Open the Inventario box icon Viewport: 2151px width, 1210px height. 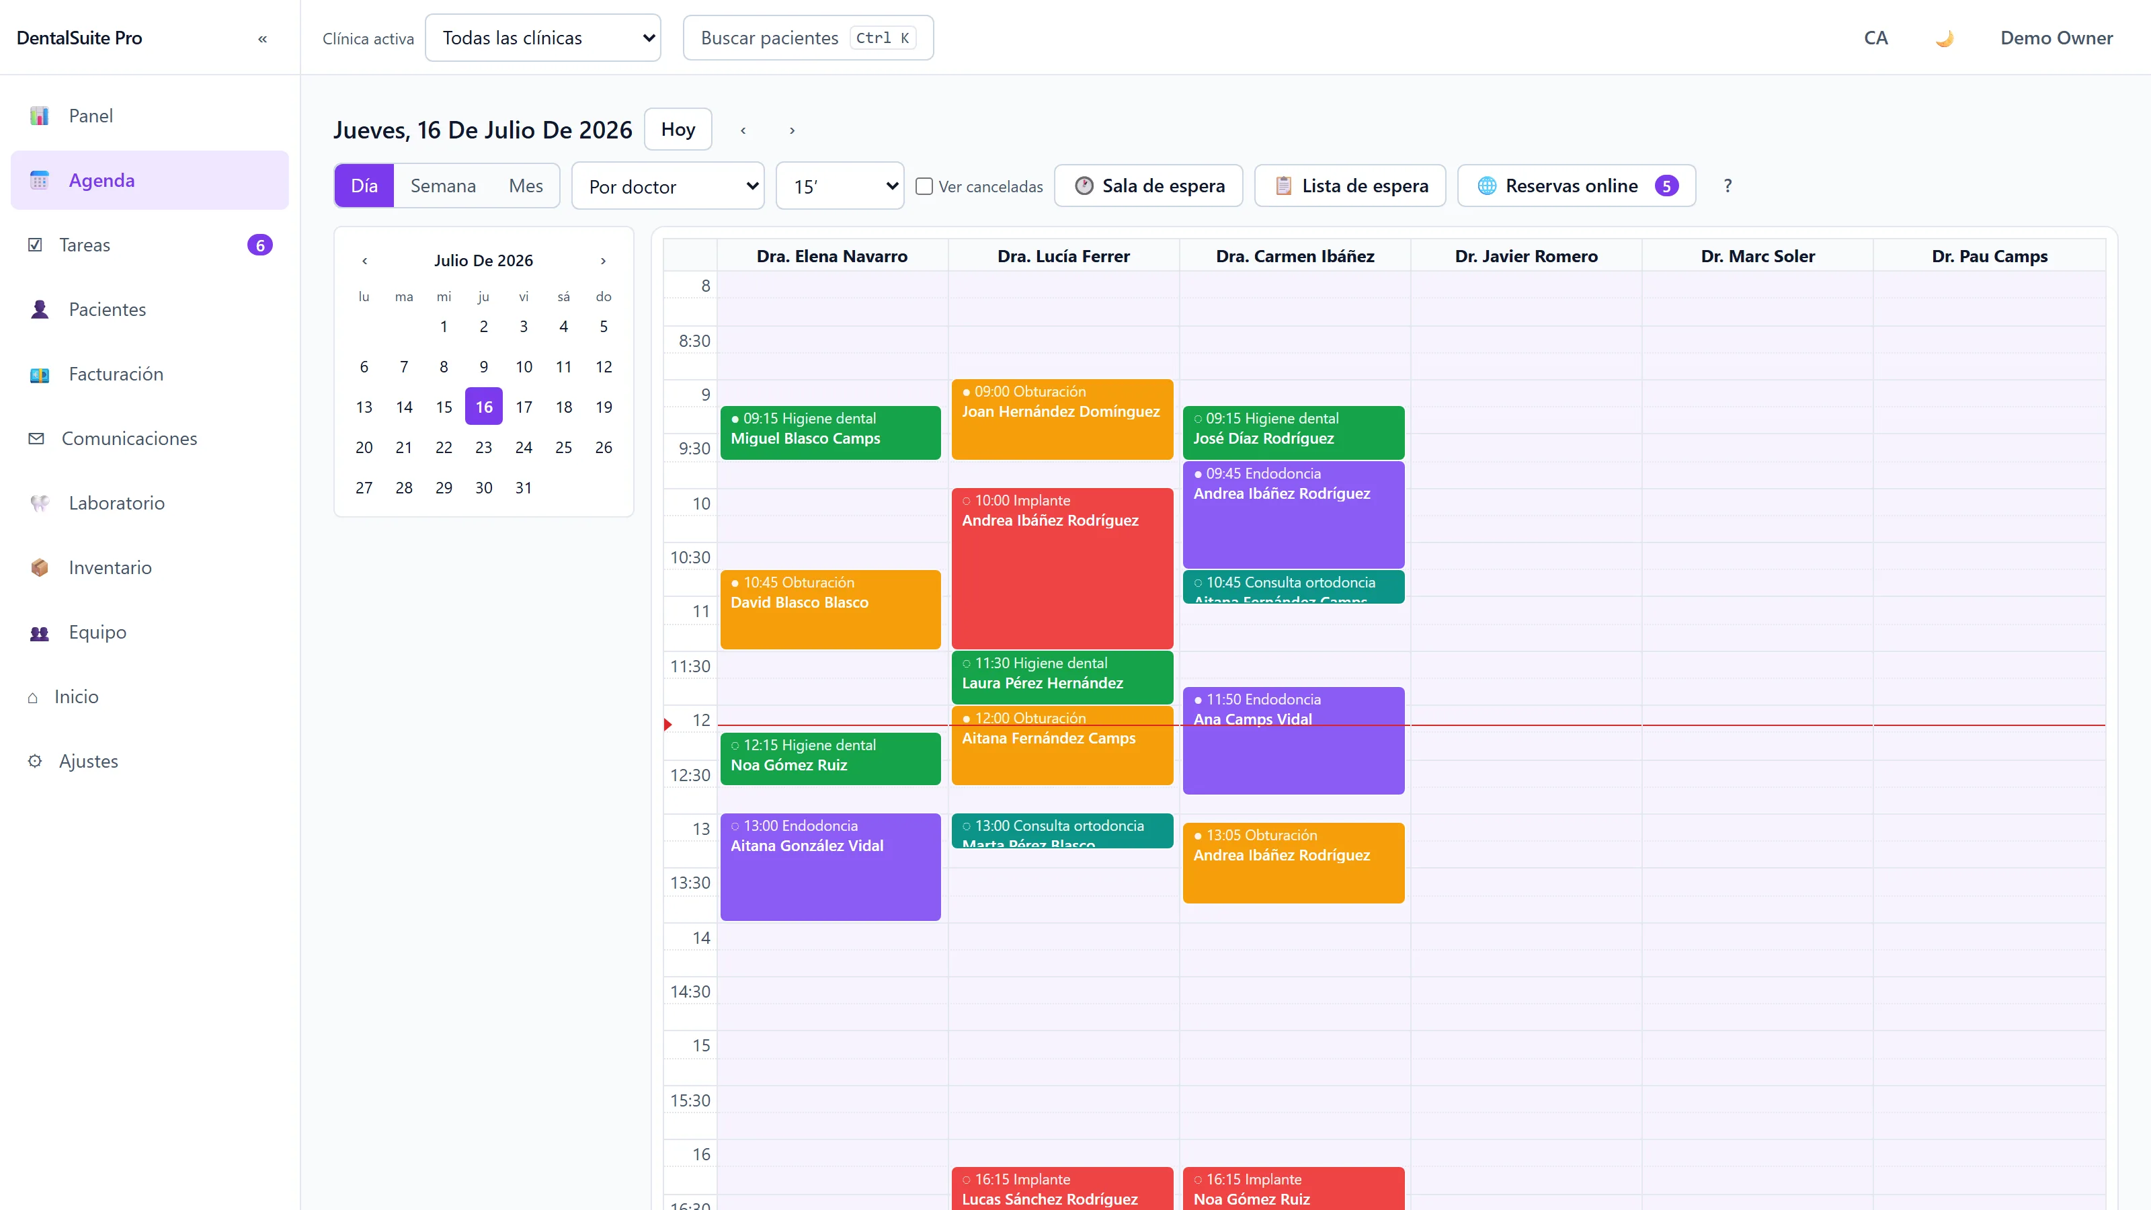click(39, 568)
